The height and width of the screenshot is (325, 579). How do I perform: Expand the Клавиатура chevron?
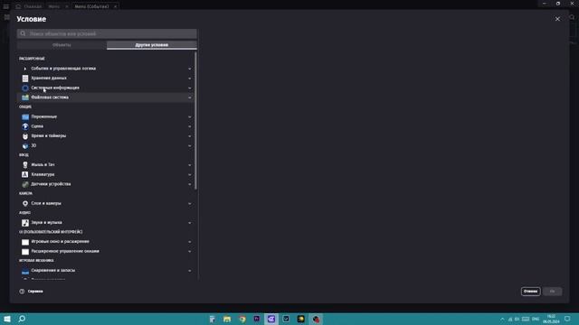coord(190,174)
